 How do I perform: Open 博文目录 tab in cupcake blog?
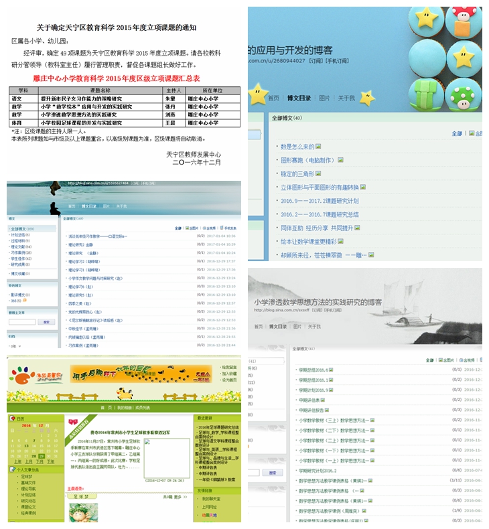(x=299, y=98)
